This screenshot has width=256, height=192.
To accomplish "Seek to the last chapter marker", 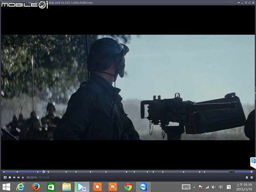I will 204,172.
